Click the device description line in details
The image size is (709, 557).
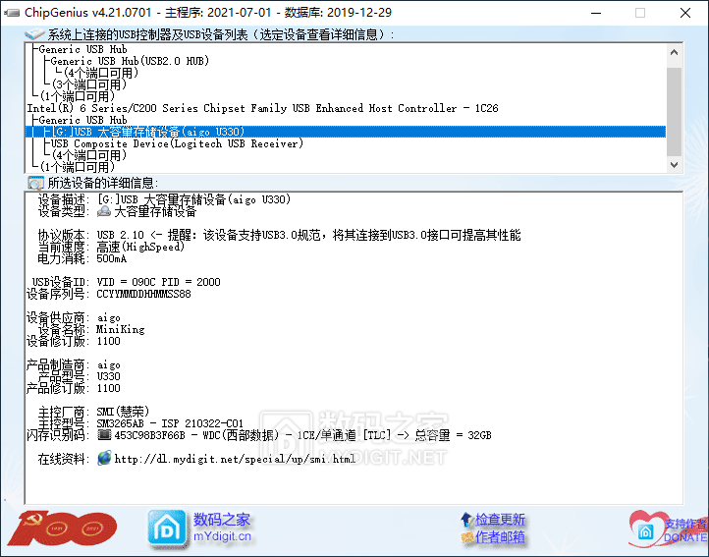pos(193,199)
